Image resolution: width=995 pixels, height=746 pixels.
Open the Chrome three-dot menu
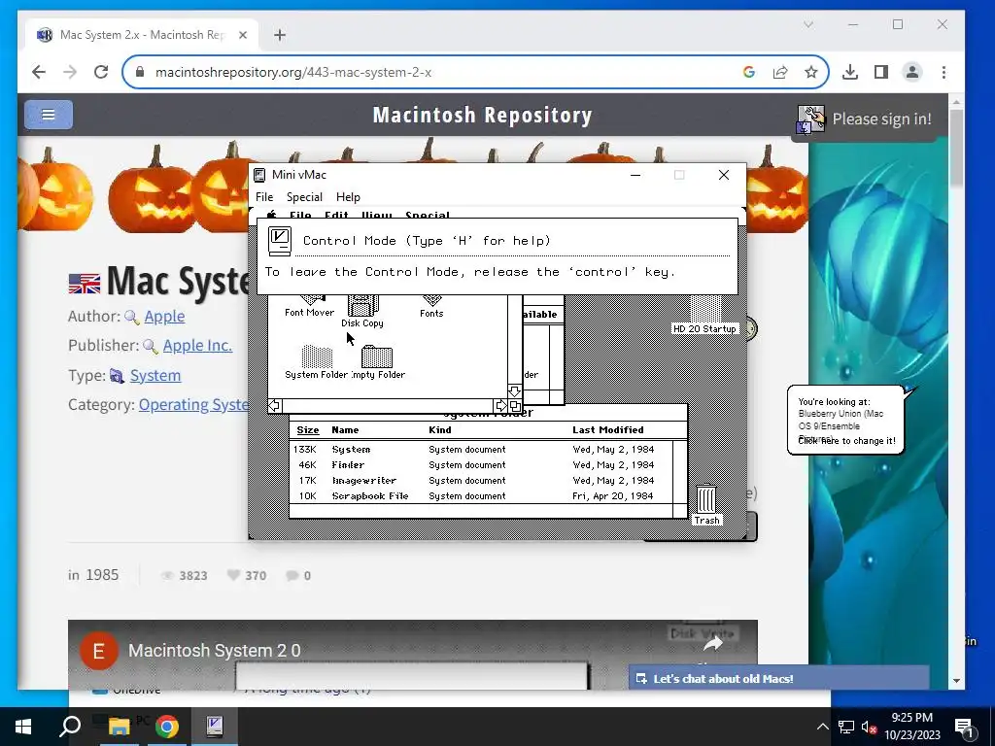tap(944, 72)
